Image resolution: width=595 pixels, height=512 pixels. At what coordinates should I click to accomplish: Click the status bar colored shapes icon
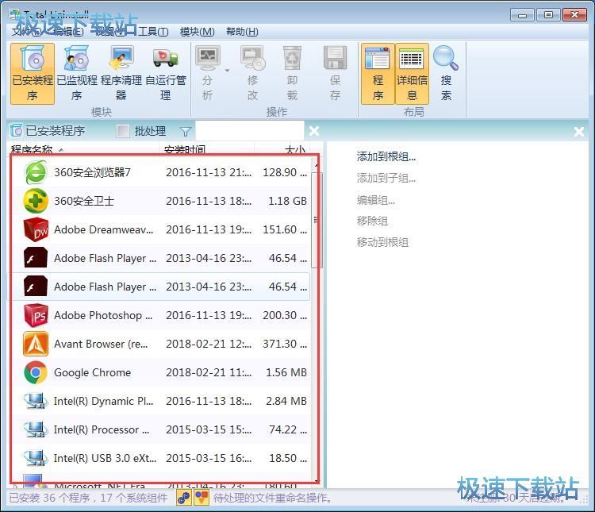(202, 498)
